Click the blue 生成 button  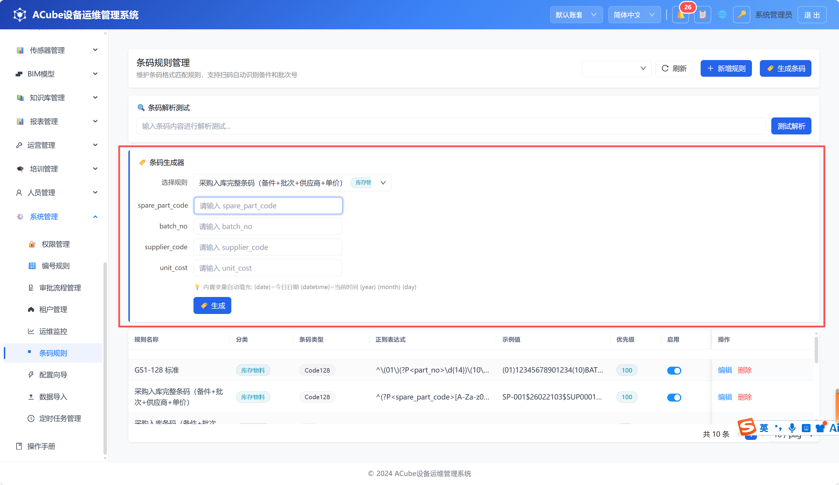pos(212,305)
